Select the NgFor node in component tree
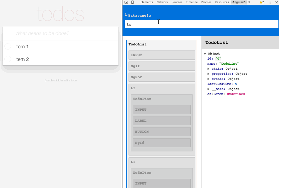 (162, 77)
